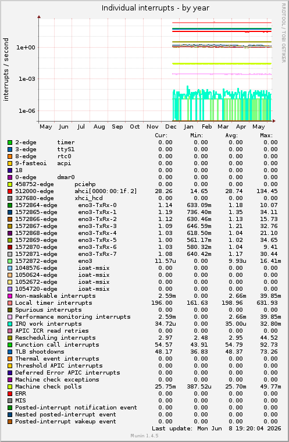Click the Performance monitoring interrupts label
The width and height of the screenshot is (289, 442).
tap(73, 317)
